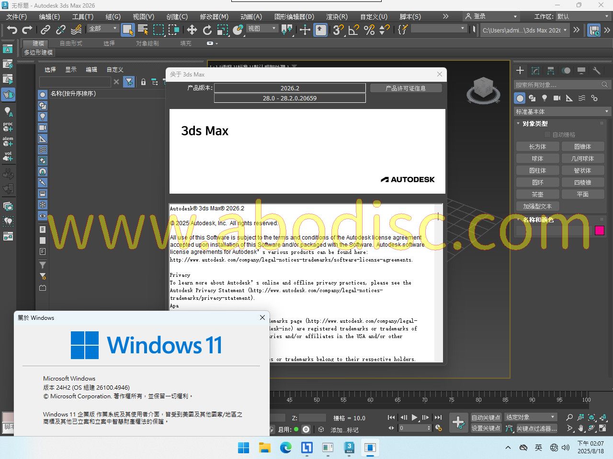613x459 pixels.
Task: Open the Hierarchy panel tab icon
Action: click(x=551, y=71)
